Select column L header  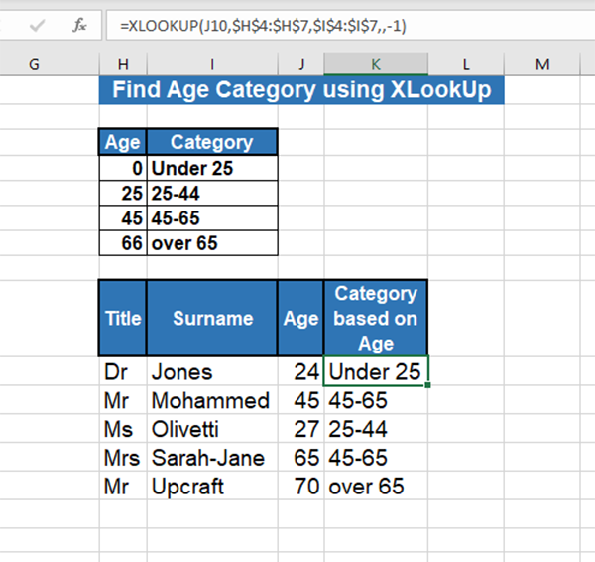coord(465,64)
